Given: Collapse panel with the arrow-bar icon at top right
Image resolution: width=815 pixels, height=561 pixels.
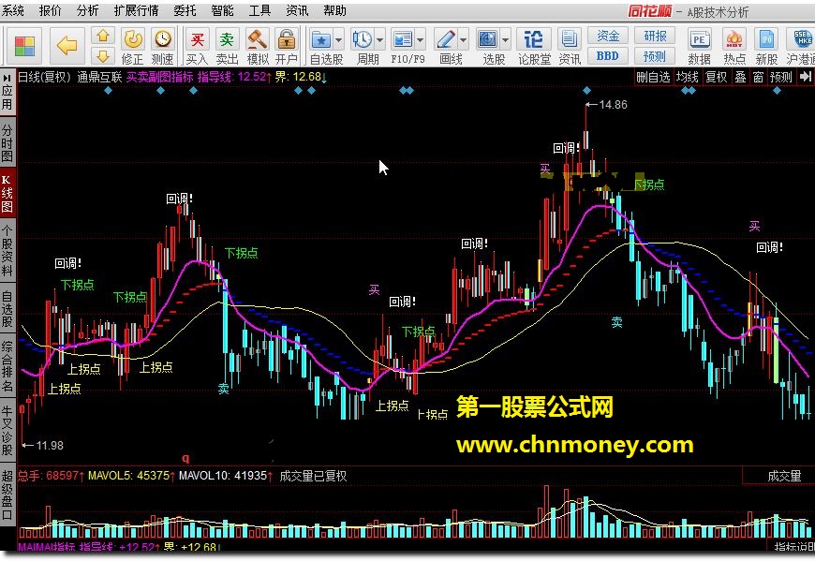Looking at the screenshot, I should (x=805, y=77).
